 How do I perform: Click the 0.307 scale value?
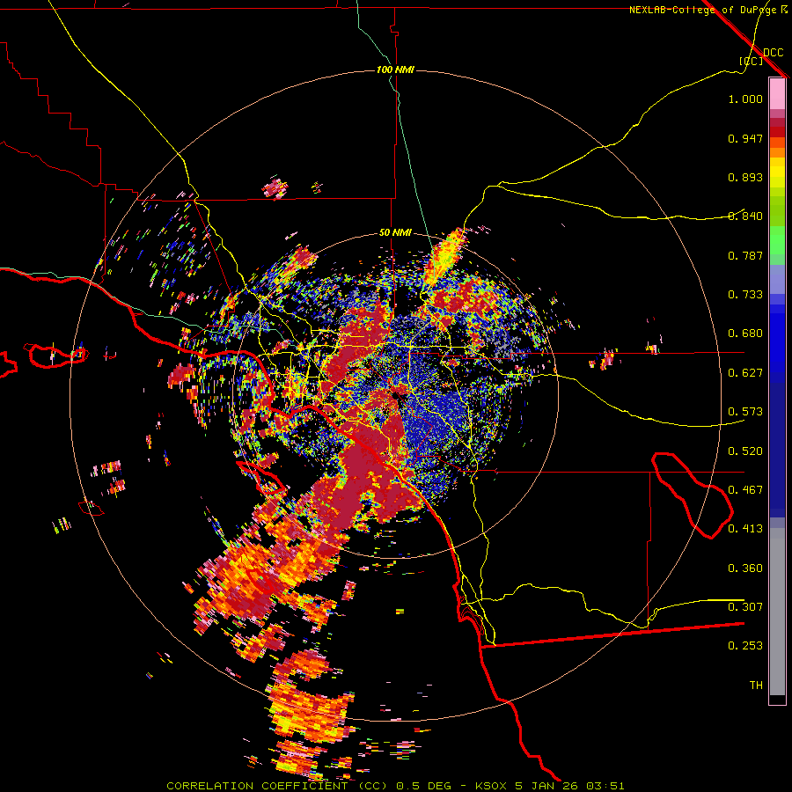tap(745, 607)
